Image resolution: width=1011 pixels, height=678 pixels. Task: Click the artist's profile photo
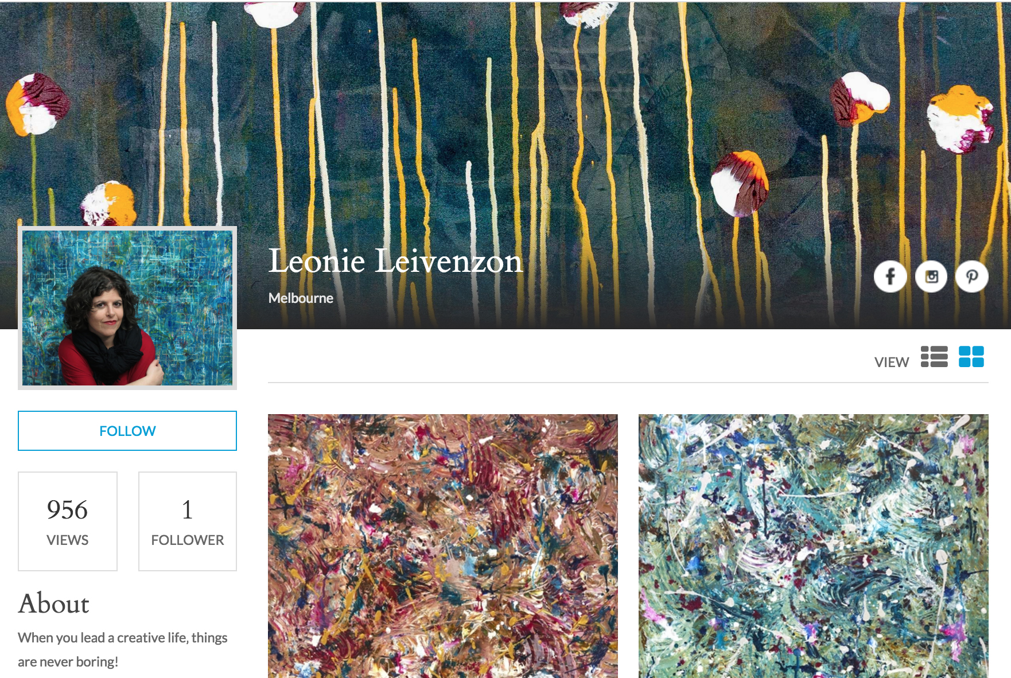[127, 308]
